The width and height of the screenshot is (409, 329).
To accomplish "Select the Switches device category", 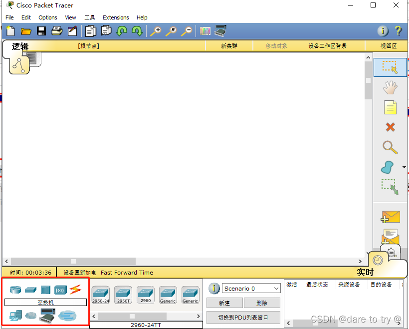I will tap(30, 290).
